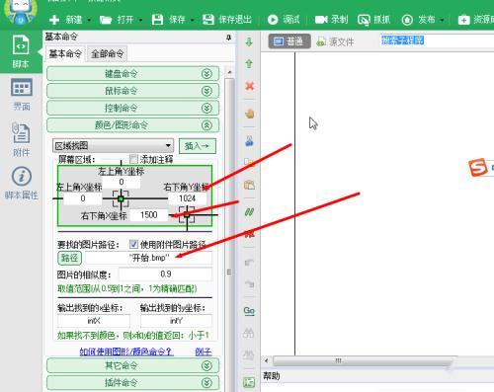Open a file with 打开 folder icon
This screenshot has height=392, width=494.
click(x=106, y=20)
